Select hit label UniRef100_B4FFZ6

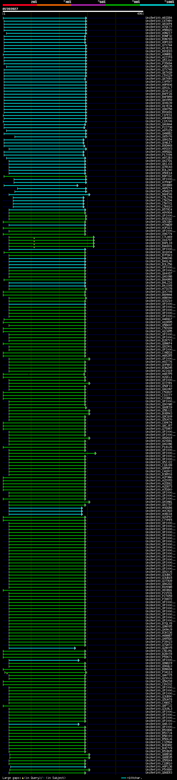(x=159, y=94)
